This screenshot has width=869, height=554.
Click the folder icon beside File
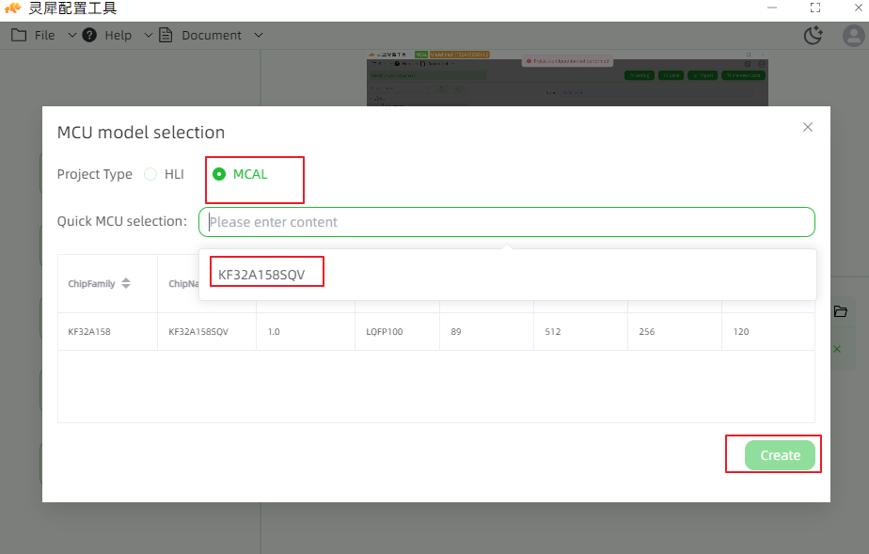pyautogui.click(x=19, y=35)
